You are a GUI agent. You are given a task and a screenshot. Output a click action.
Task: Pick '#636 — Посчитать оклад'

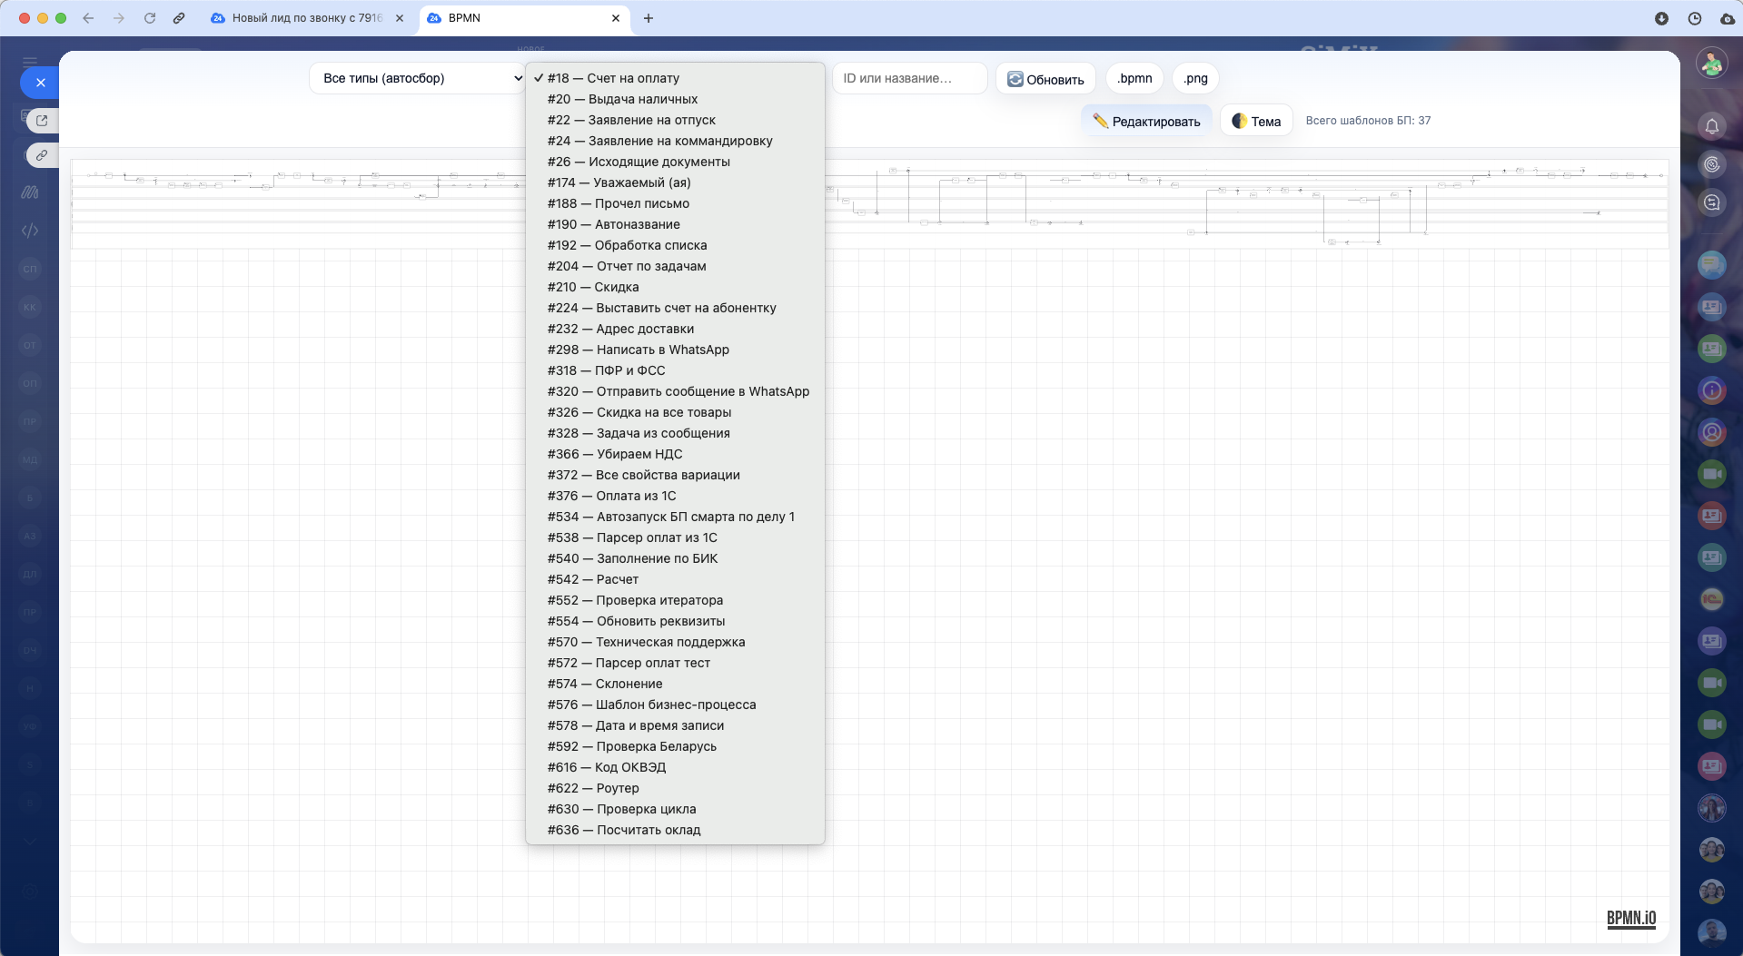click(x=675, y=830)
